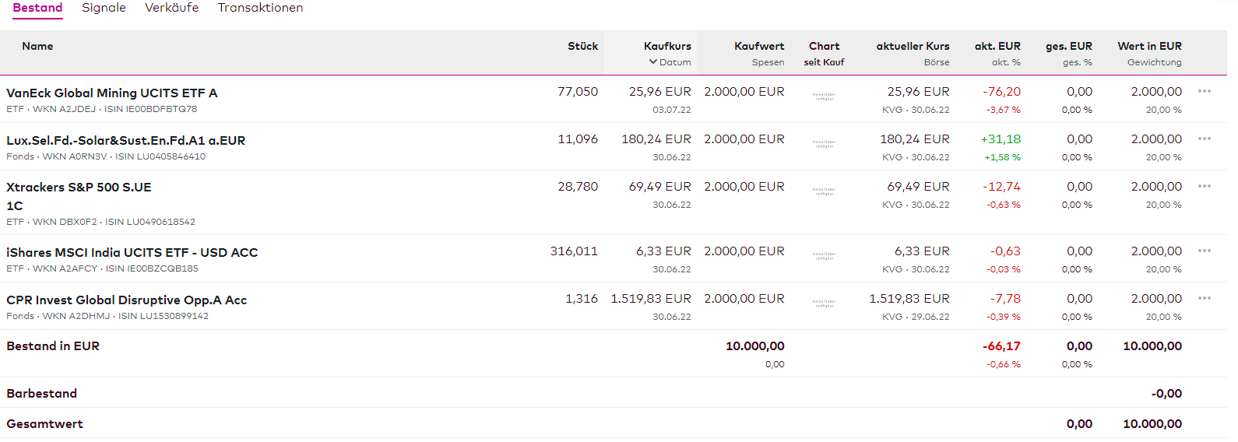Open more options for CPR Invest Global
1238x442 pixels.
[x=1204, y=299]
